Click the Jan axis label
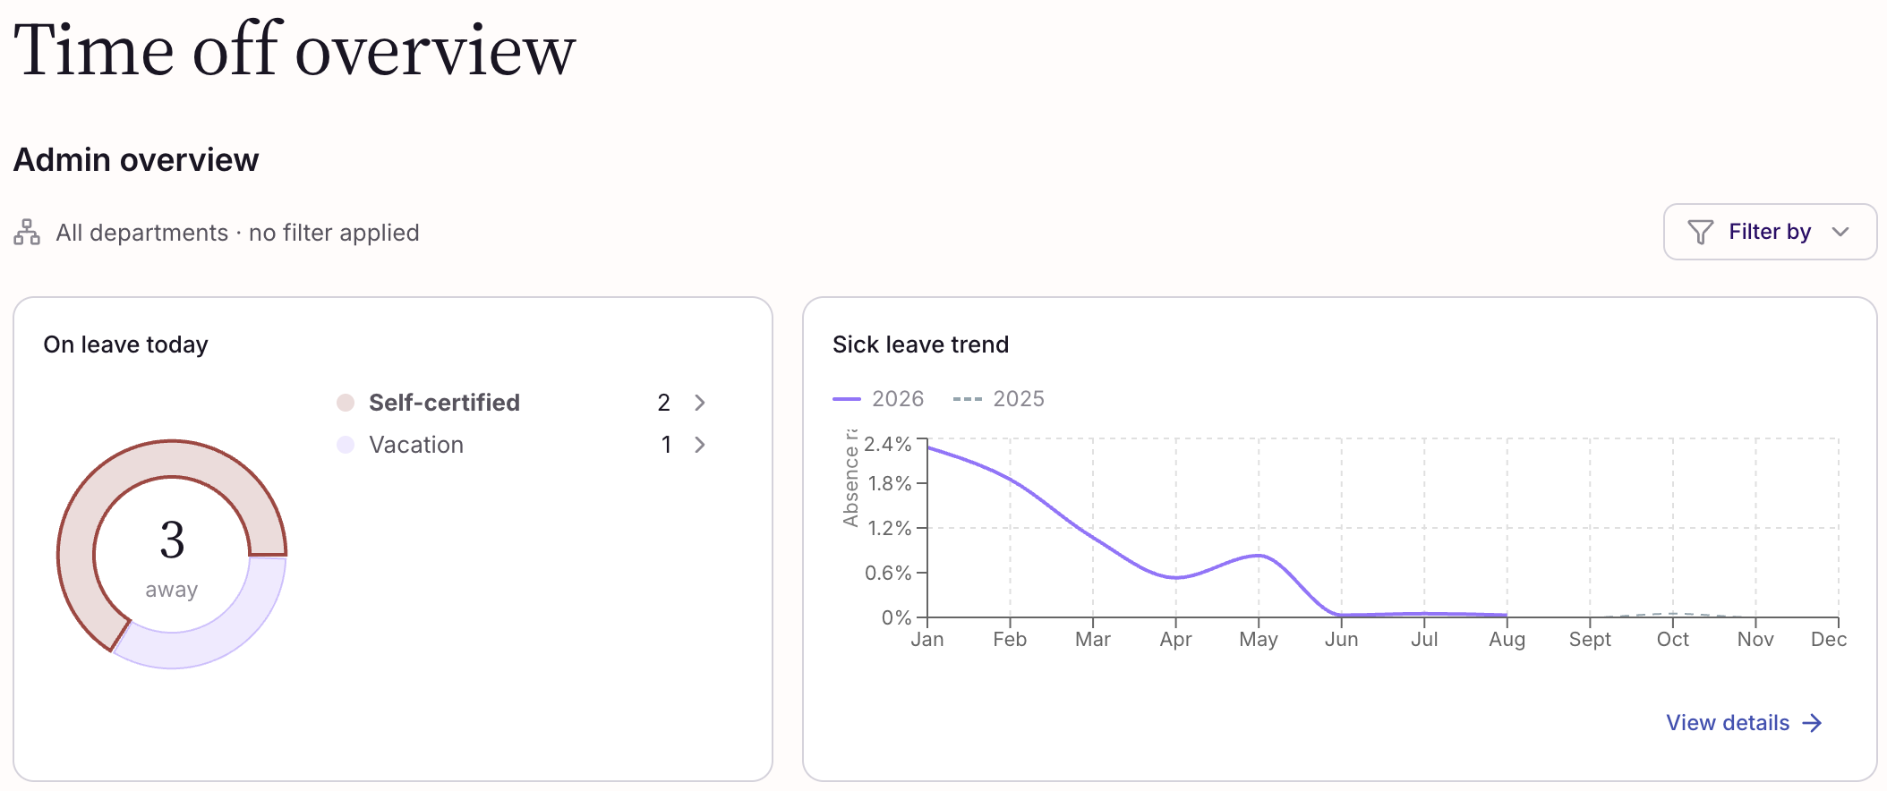Viewport: 1887px width, 791px height. pyautogui.click(x=927, y=639)
